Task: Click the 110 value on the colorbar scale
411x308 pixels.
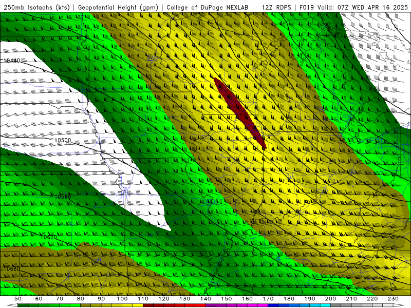Action: pyautogui.click(x=143, y=299)
